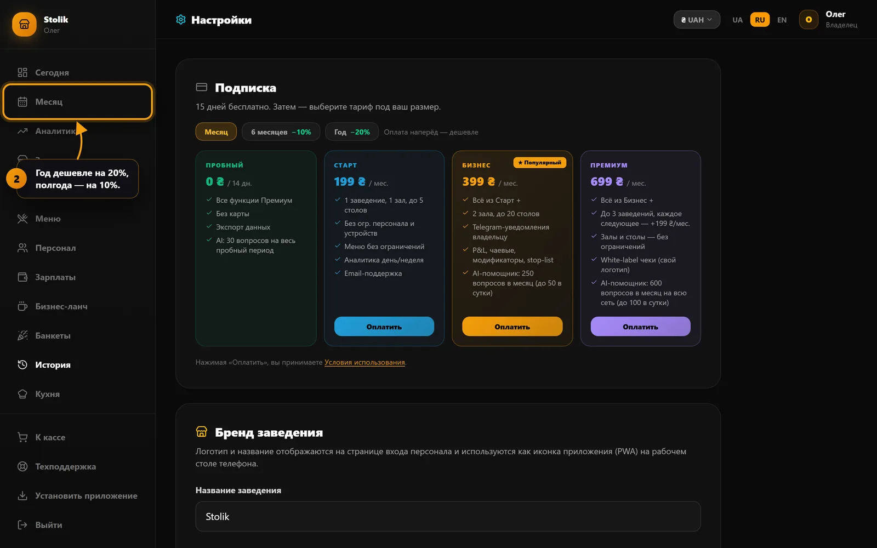Select the 6 месяцев billing period

281,132
